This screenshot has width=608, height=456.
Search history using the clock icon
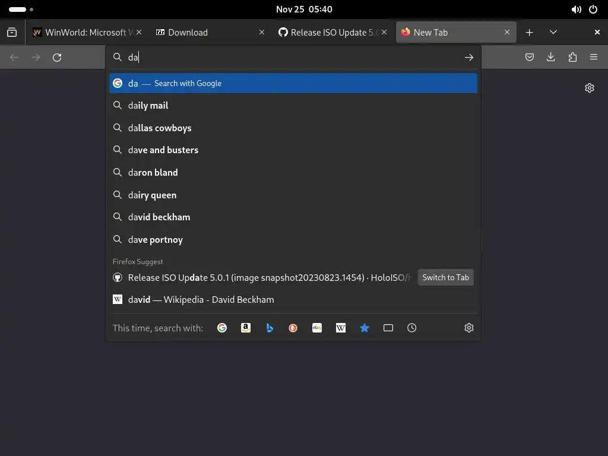[412, 328]
